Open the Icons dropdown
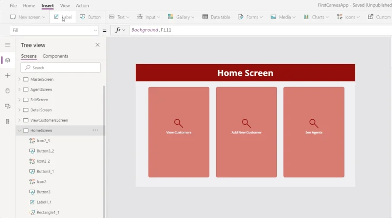 (348, 17)
